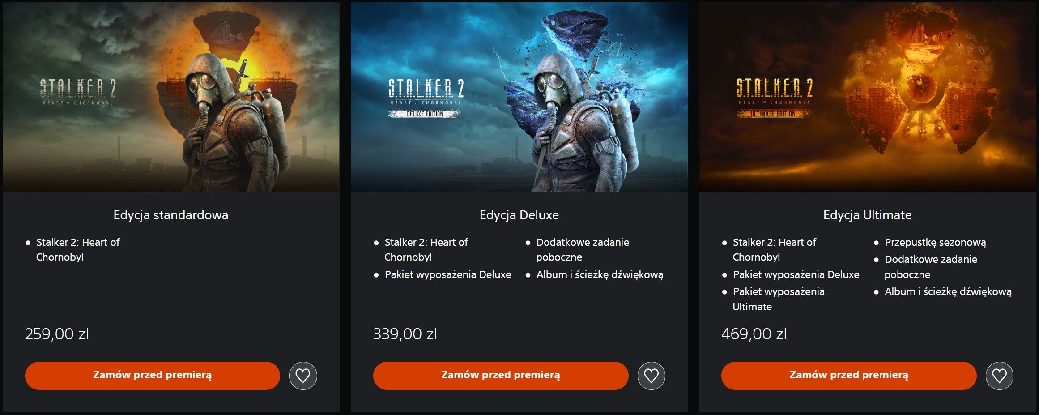Image resolution: width=1039 pixels, height=415 pixels.
Task: Open the orange Ultimate Edition cover image
Action: pos(867,97)
